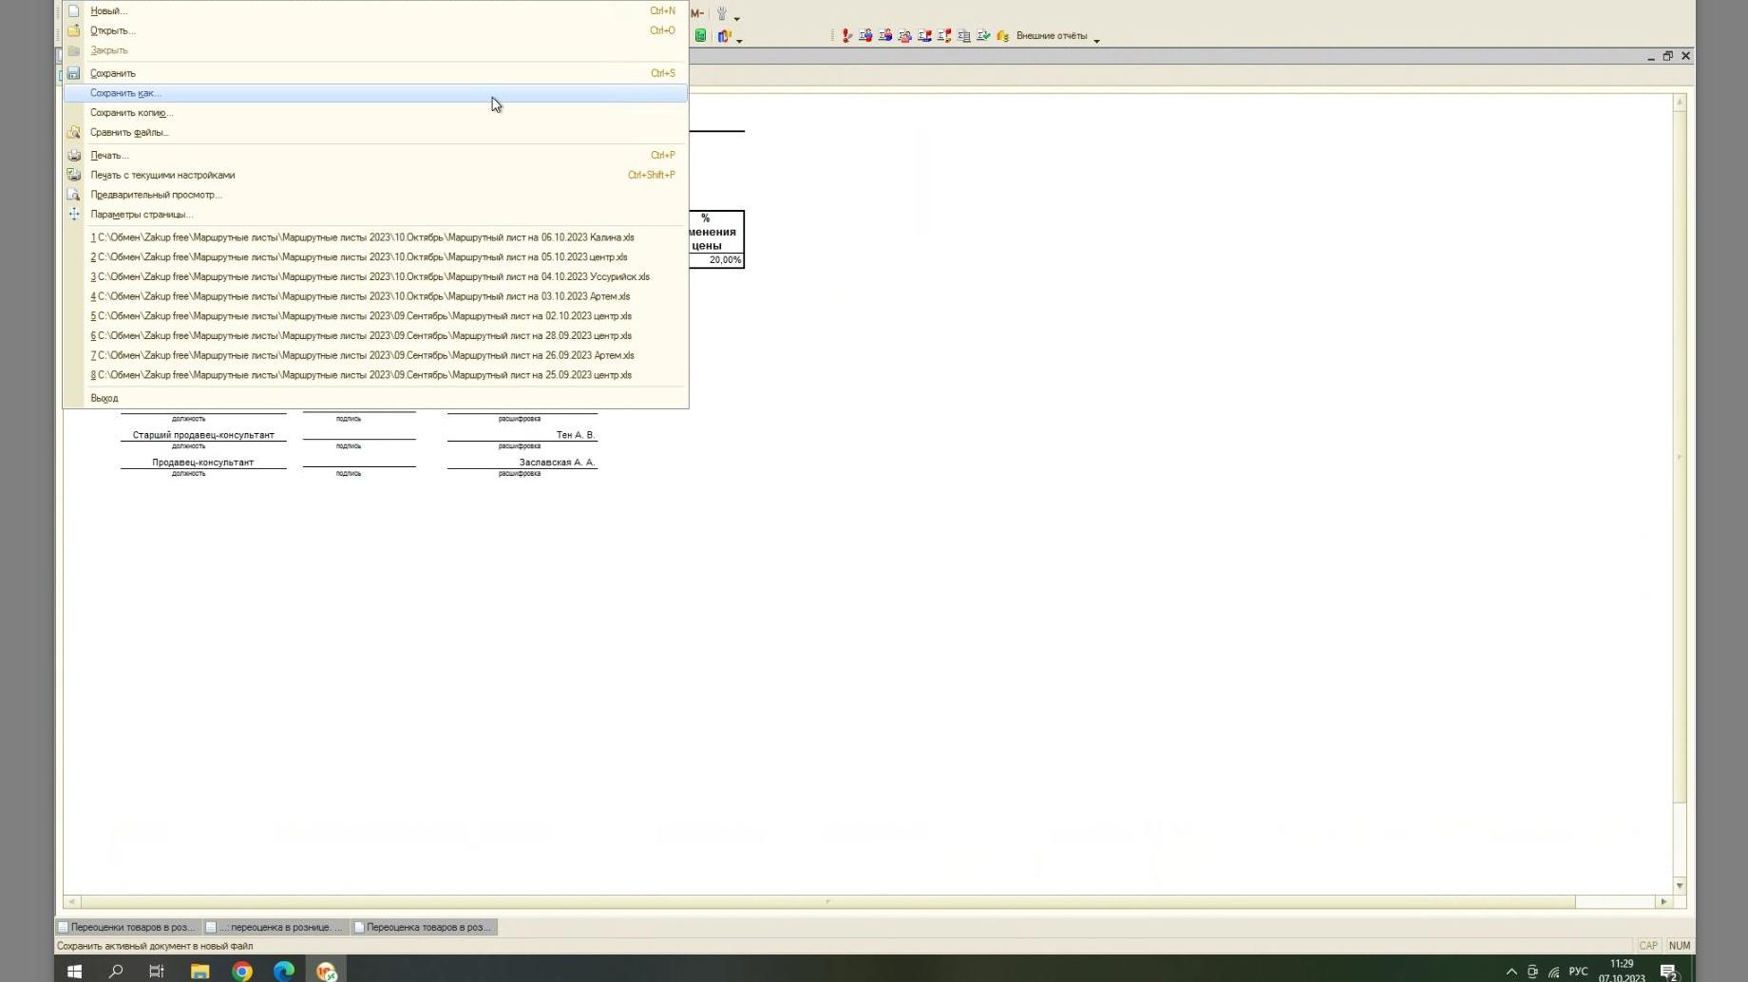Click the vertical scrollbar down arrow

point(1680,885)
